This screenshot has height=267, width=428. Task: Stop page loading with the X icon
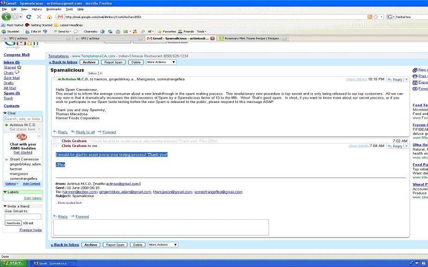click(x=39, y=17)
